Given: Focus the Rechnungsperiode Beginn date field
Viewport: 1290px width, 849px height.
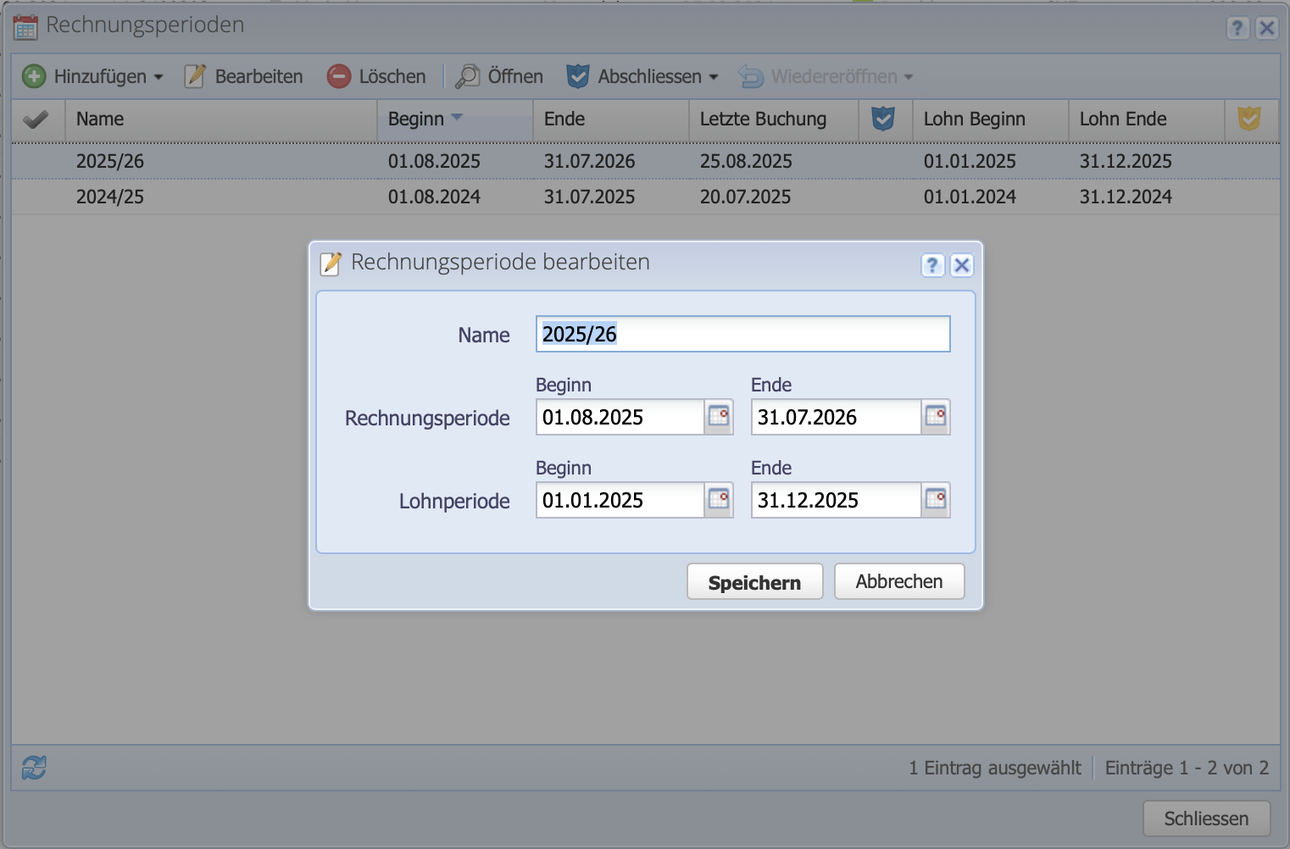Looking at the screenshot, I should point(620,417).
